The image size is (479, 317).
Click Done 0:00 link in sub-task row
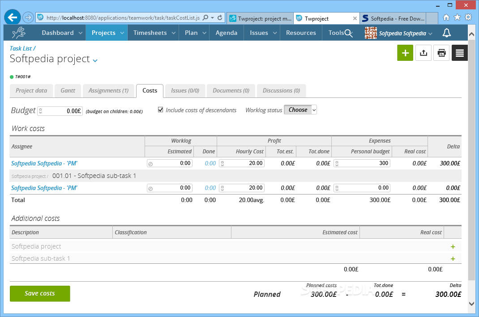coord(210,188)
